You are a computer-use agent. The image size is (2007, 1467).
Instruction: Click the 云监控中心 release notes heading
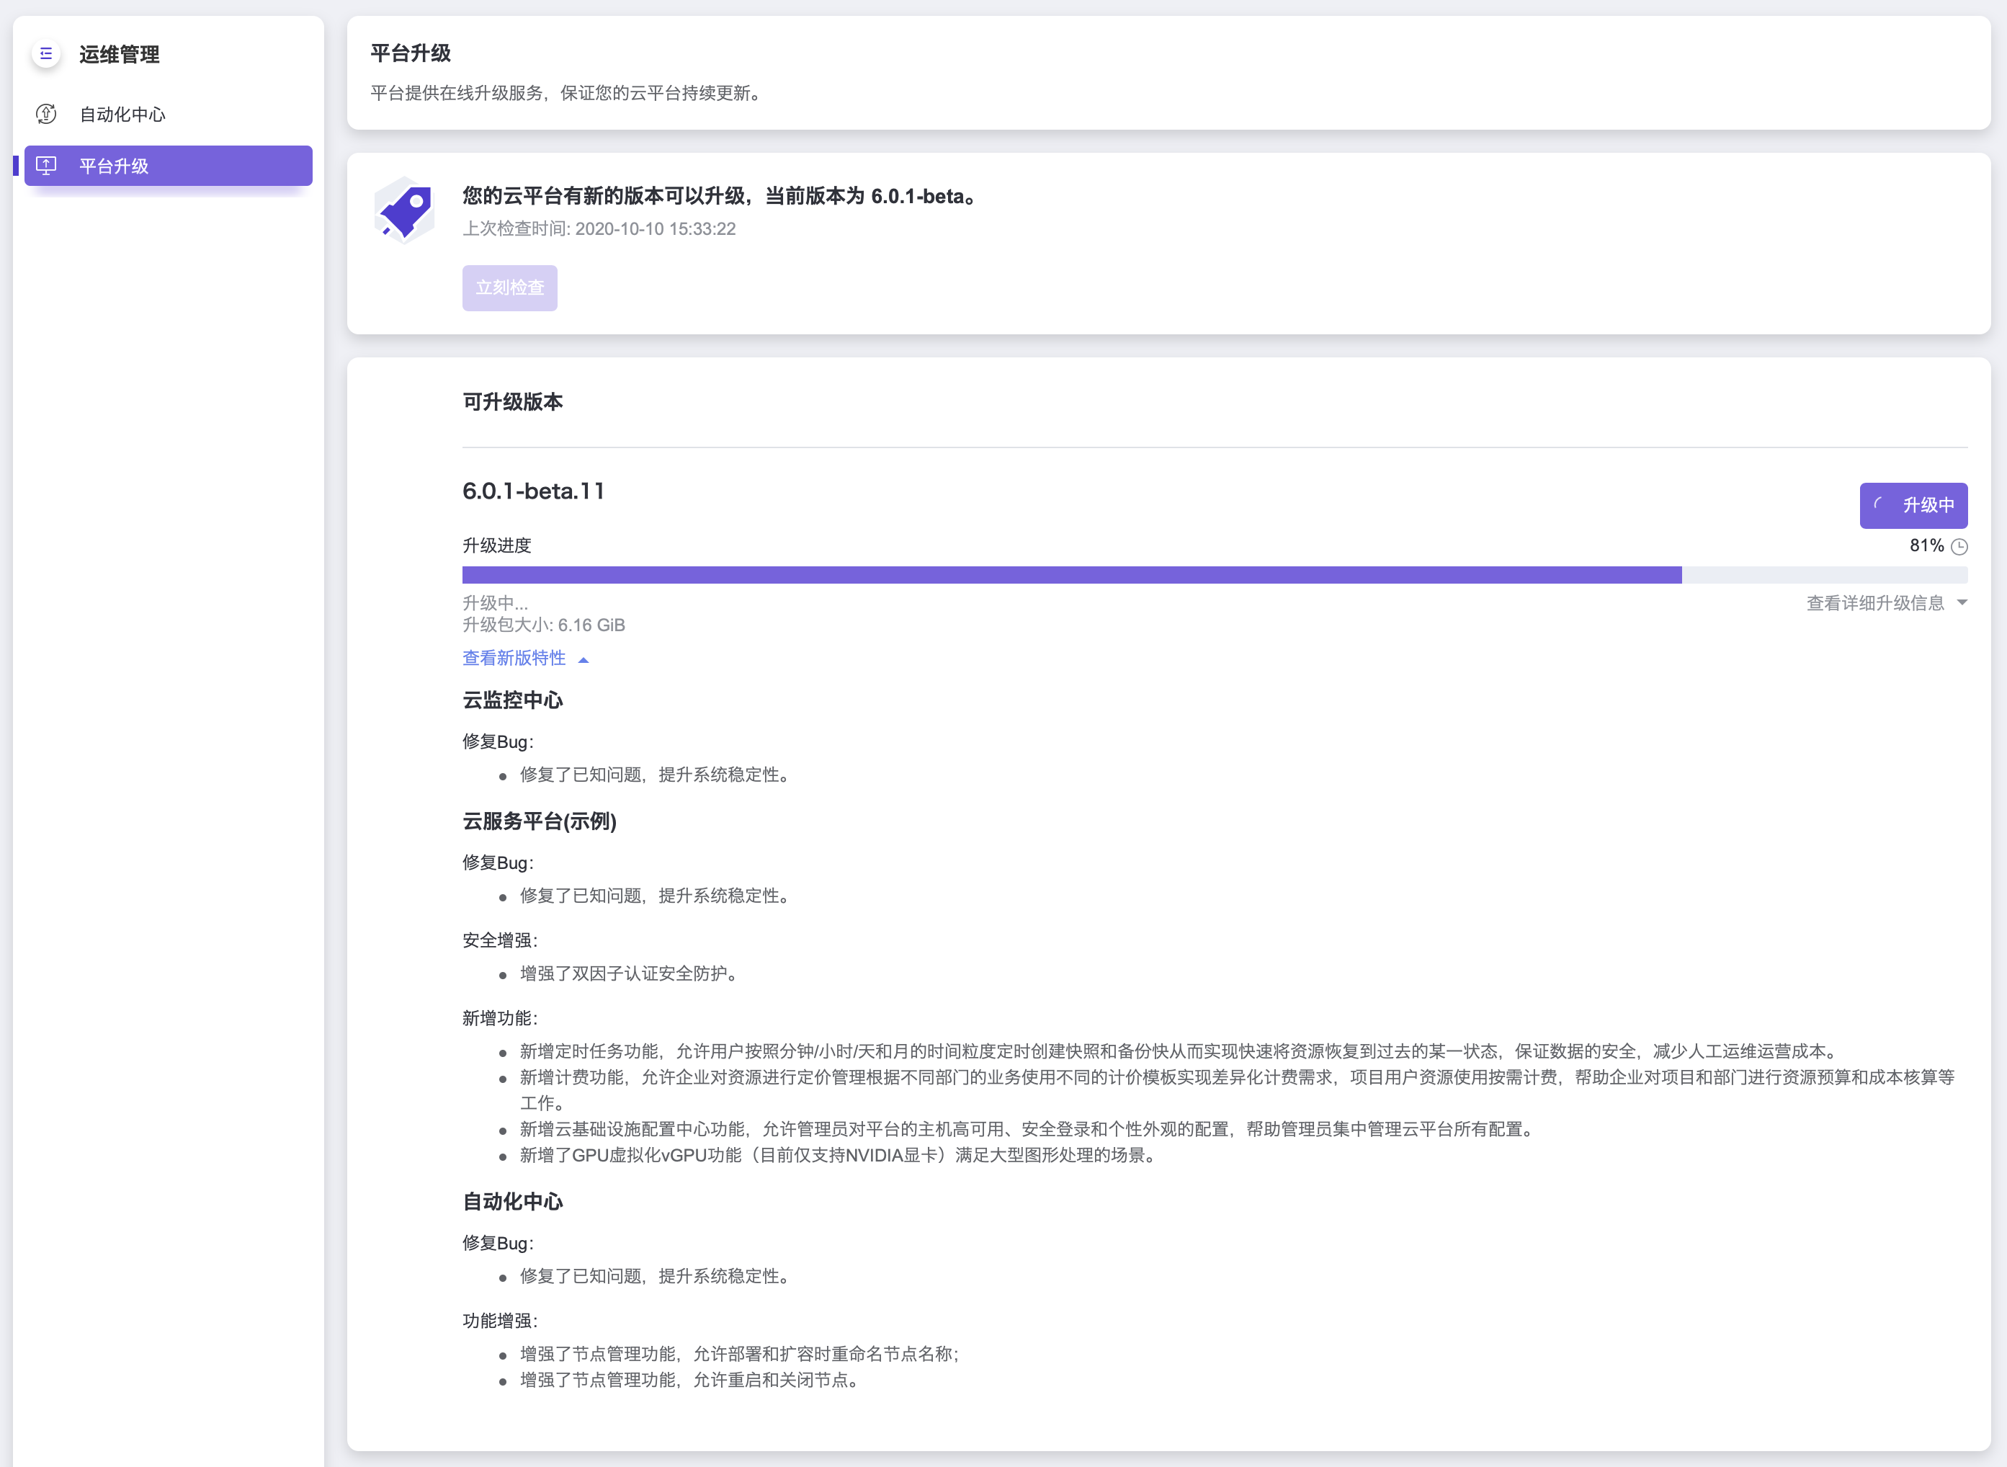point(512,700)
